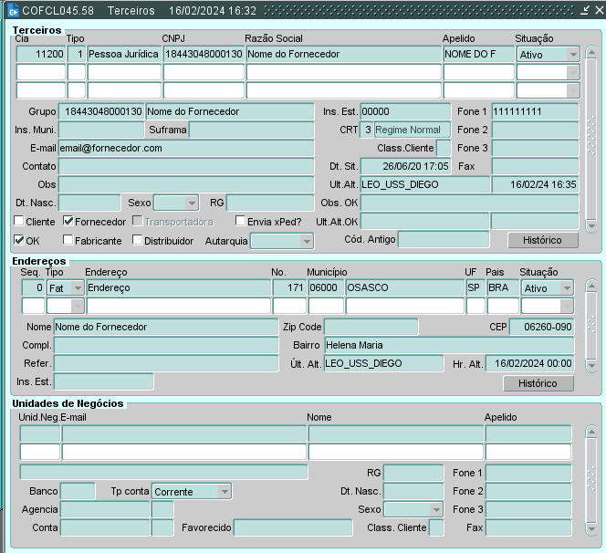Click the Terceiros vertical scrollbar track
Viewport: 606px width, 553px height.
point(590,137)
